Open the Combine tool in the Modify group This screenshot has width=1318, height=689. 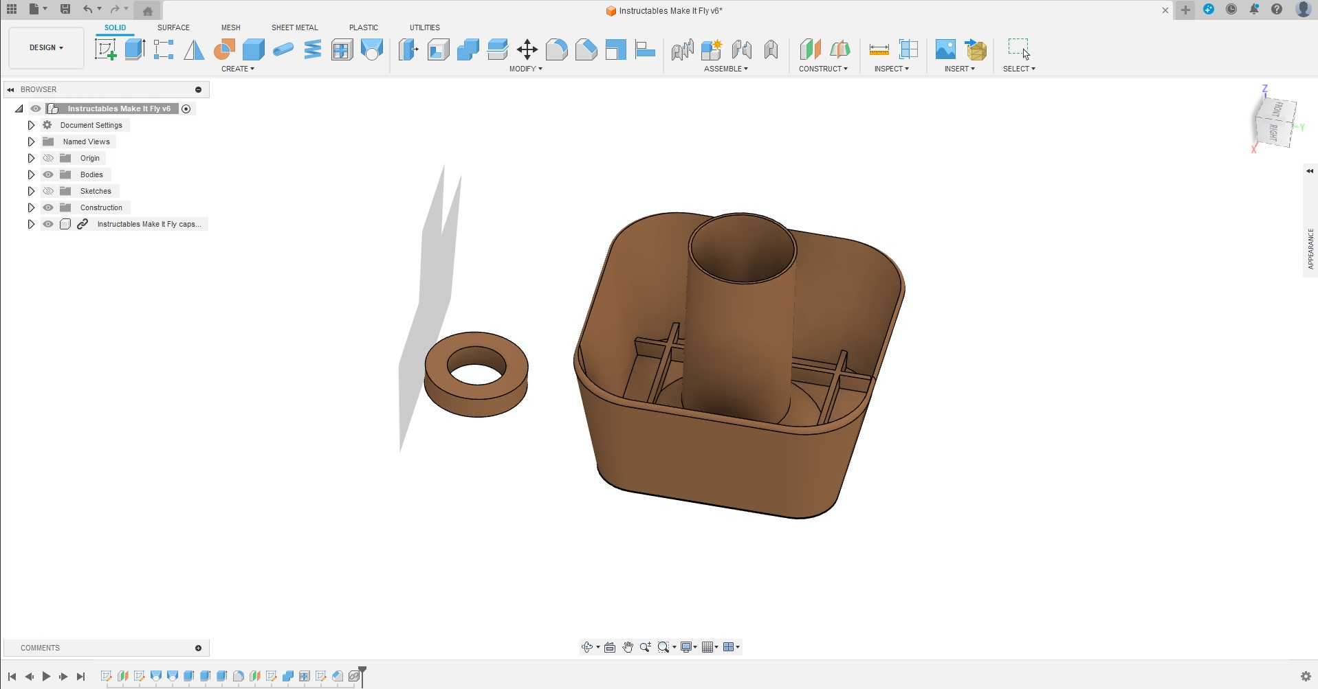pos(468,49)
